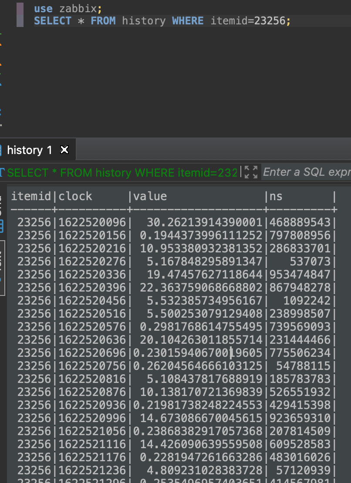Select ns value 468889543
351x483 pixels.
pyautogui.click(x=300, y=222)
